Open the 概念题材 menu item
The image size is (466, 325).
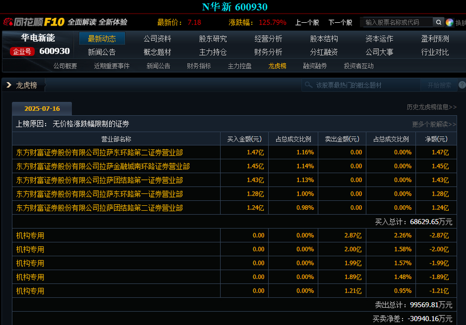click(x=157, y=52)
